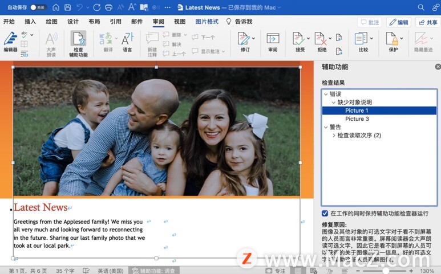Image resolution: width=441 pixels, height=274 pixels.
Task: Click the Undo arrow icon
Action: 80,7
